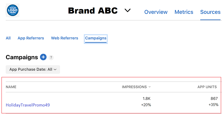The height and width of the screenshot is (117, 222).
Task: Show the All sources filter
Action: point(8,38)
